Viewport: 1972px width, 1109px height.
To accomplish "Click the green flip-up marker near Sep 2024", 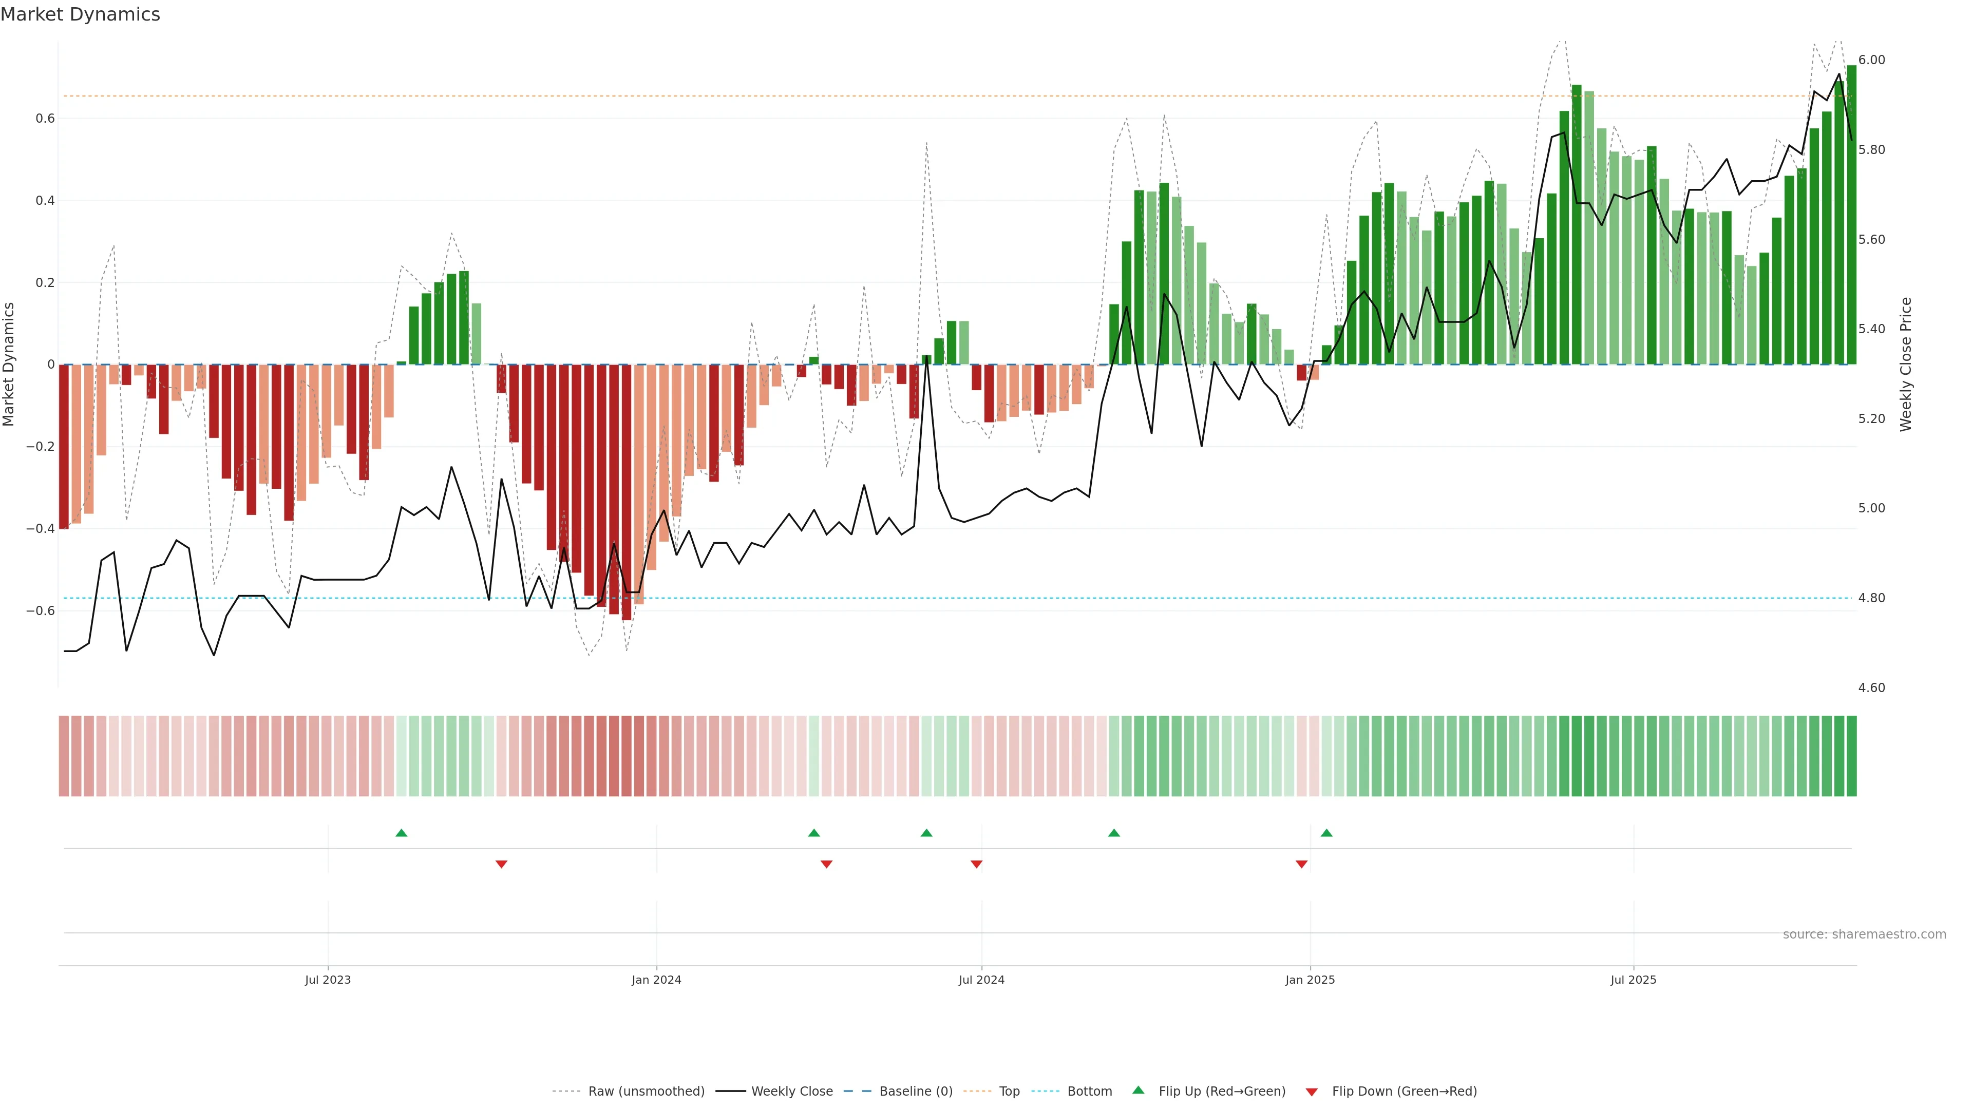I will [x=1114, y=833].
